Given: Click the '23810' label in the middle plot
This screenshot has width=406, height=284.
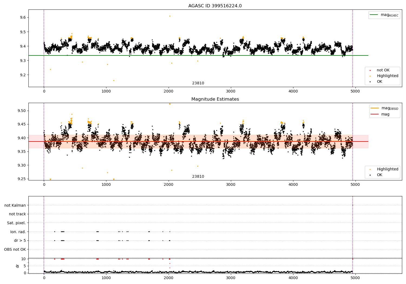Looking at the screenshot, I should [198, 177].
